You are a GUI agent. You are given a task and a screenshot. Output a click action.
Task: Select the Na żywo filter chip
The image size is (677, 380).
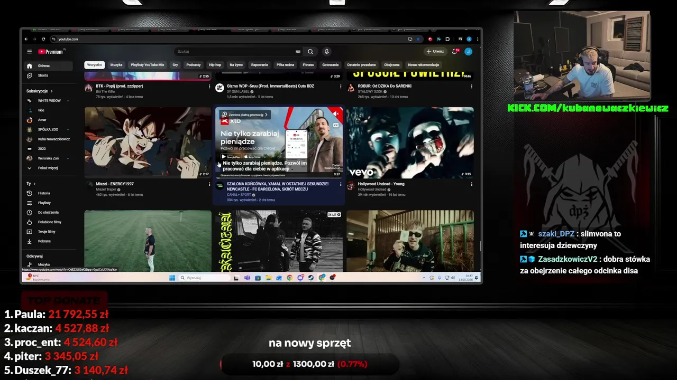pyautogui.click(x=236, y=65)
